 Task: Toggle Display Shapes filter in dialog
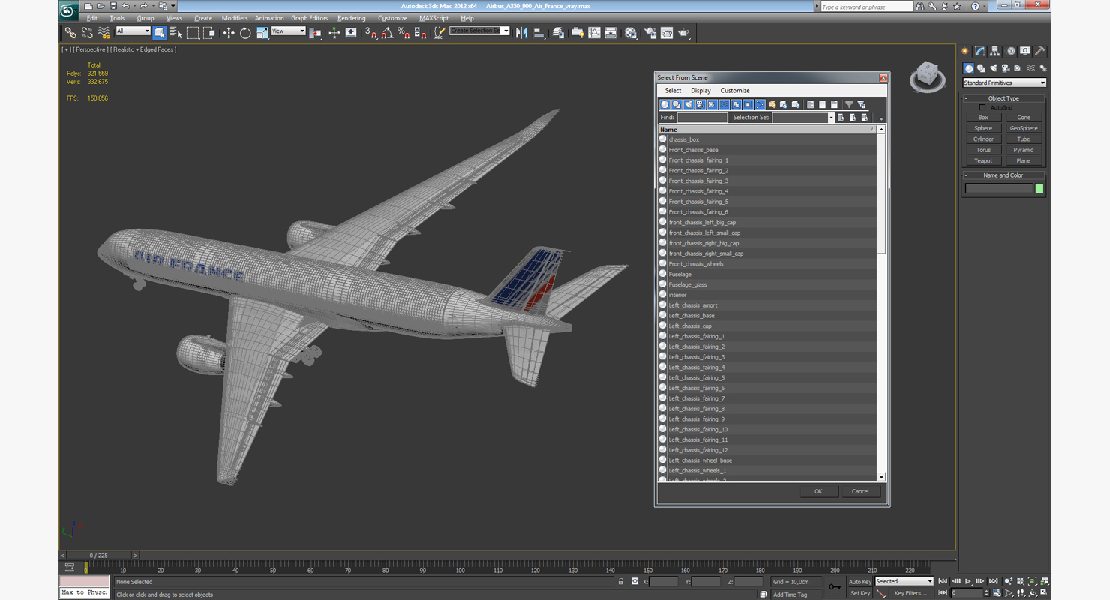[x=676, y=104]
